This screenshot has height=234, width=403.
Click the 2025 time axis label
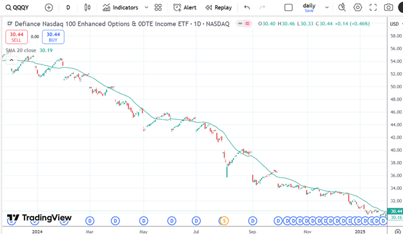tap(360, 231)
